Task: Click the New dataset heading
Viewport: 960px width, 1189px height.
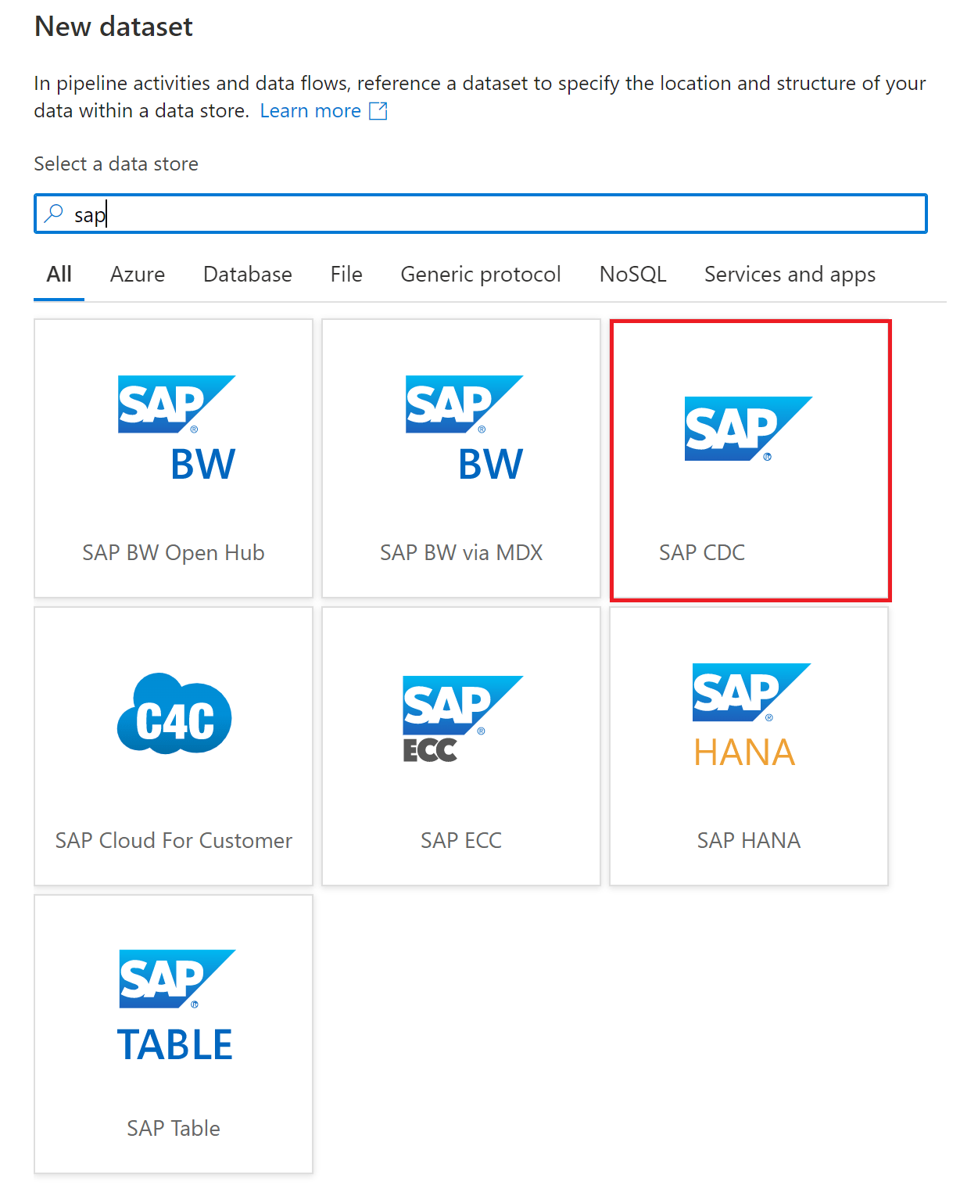Action: 113,26
